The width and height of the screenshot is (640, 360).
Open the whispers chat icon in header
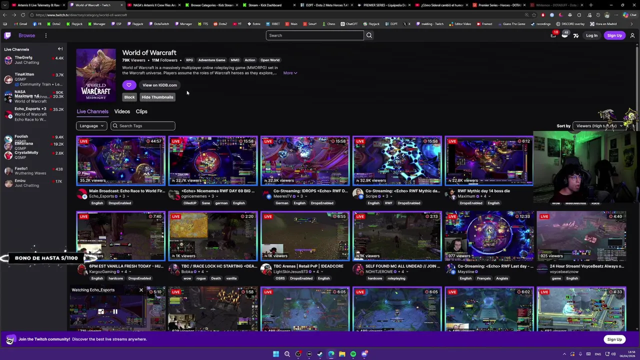click(x=564, y=35)
